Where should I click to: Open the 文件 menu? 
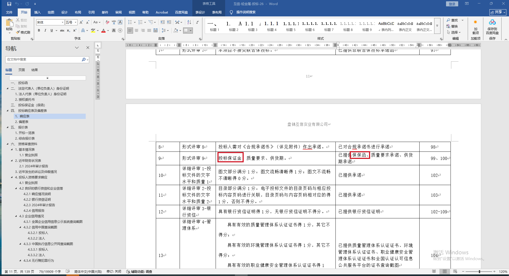[x=9, y=12]
